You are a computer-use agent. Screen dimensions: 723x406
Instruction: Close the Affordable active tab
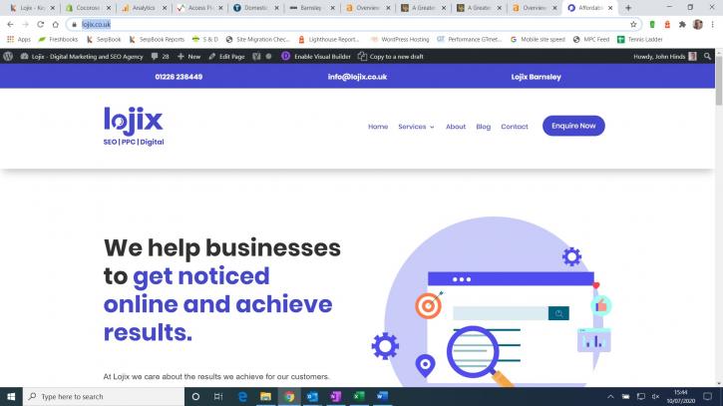[x=610, y=8]
